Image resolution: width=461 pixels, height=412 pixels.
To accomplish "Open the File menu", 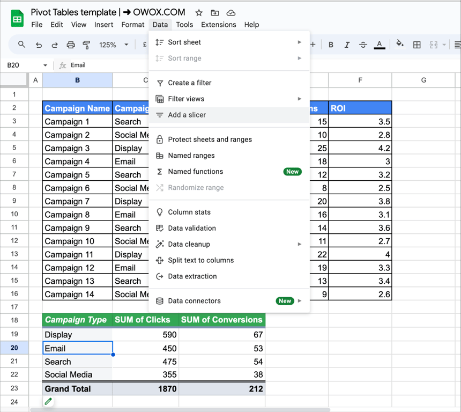I will click(37, 25).
